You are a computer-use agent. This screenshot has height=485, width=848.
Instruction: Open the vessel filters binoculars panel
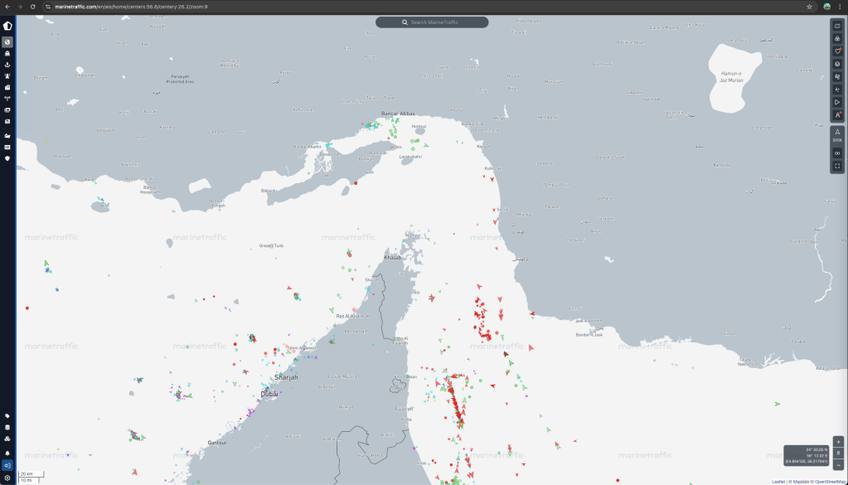(837, 38)
